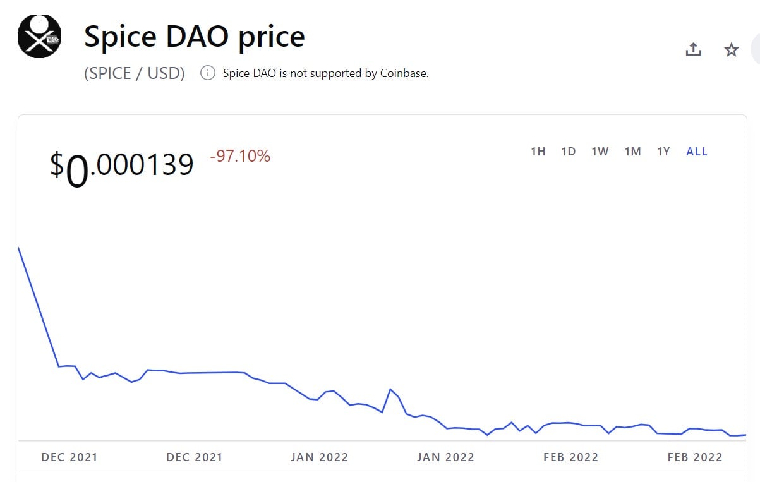Viewport: 760px width, 482px height.
Task: Select the ALL time range
Action: [x=696, y=151]
